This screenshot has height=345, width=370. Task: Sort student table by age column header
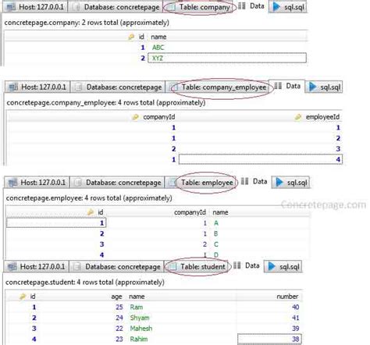pos(116,297)
